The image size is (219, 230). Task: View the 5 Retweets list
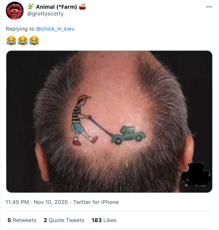(22, 220)
